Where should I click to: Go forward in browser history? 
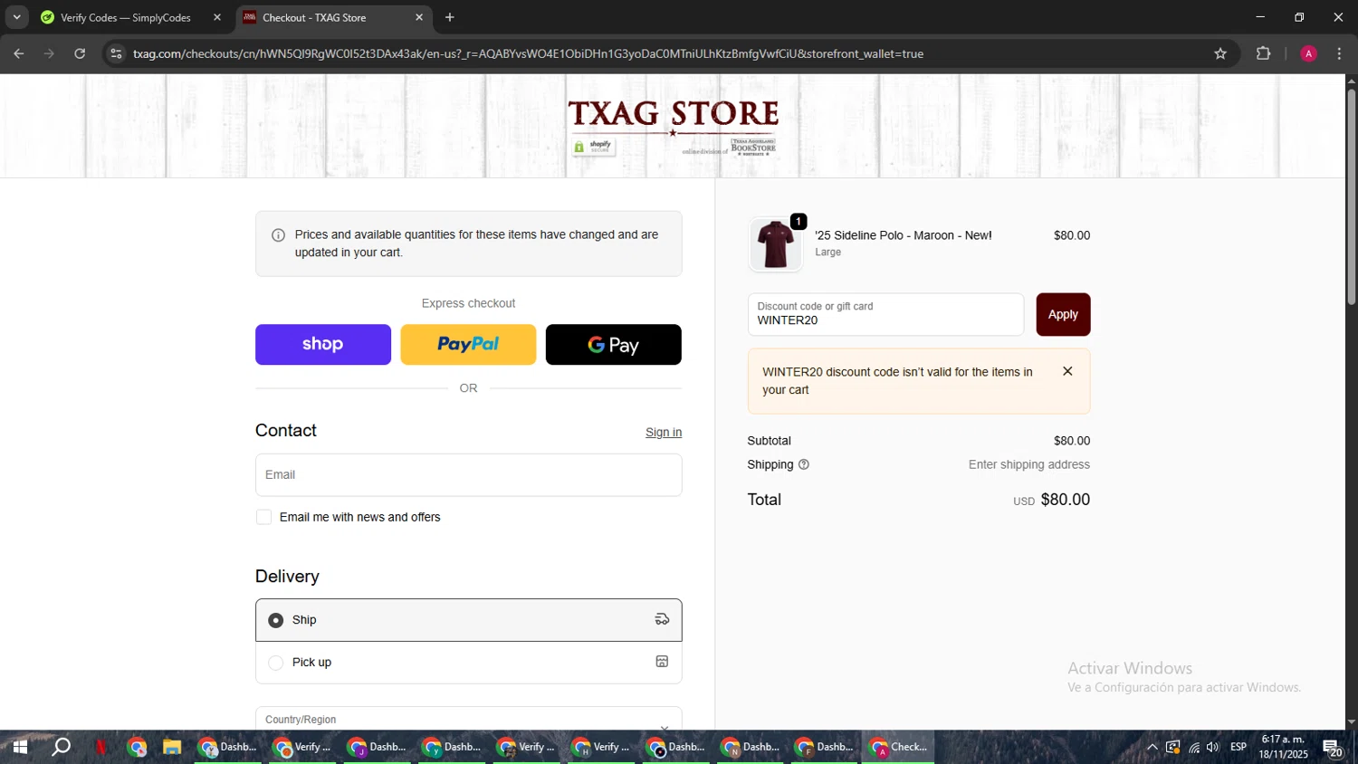(50, 53)
